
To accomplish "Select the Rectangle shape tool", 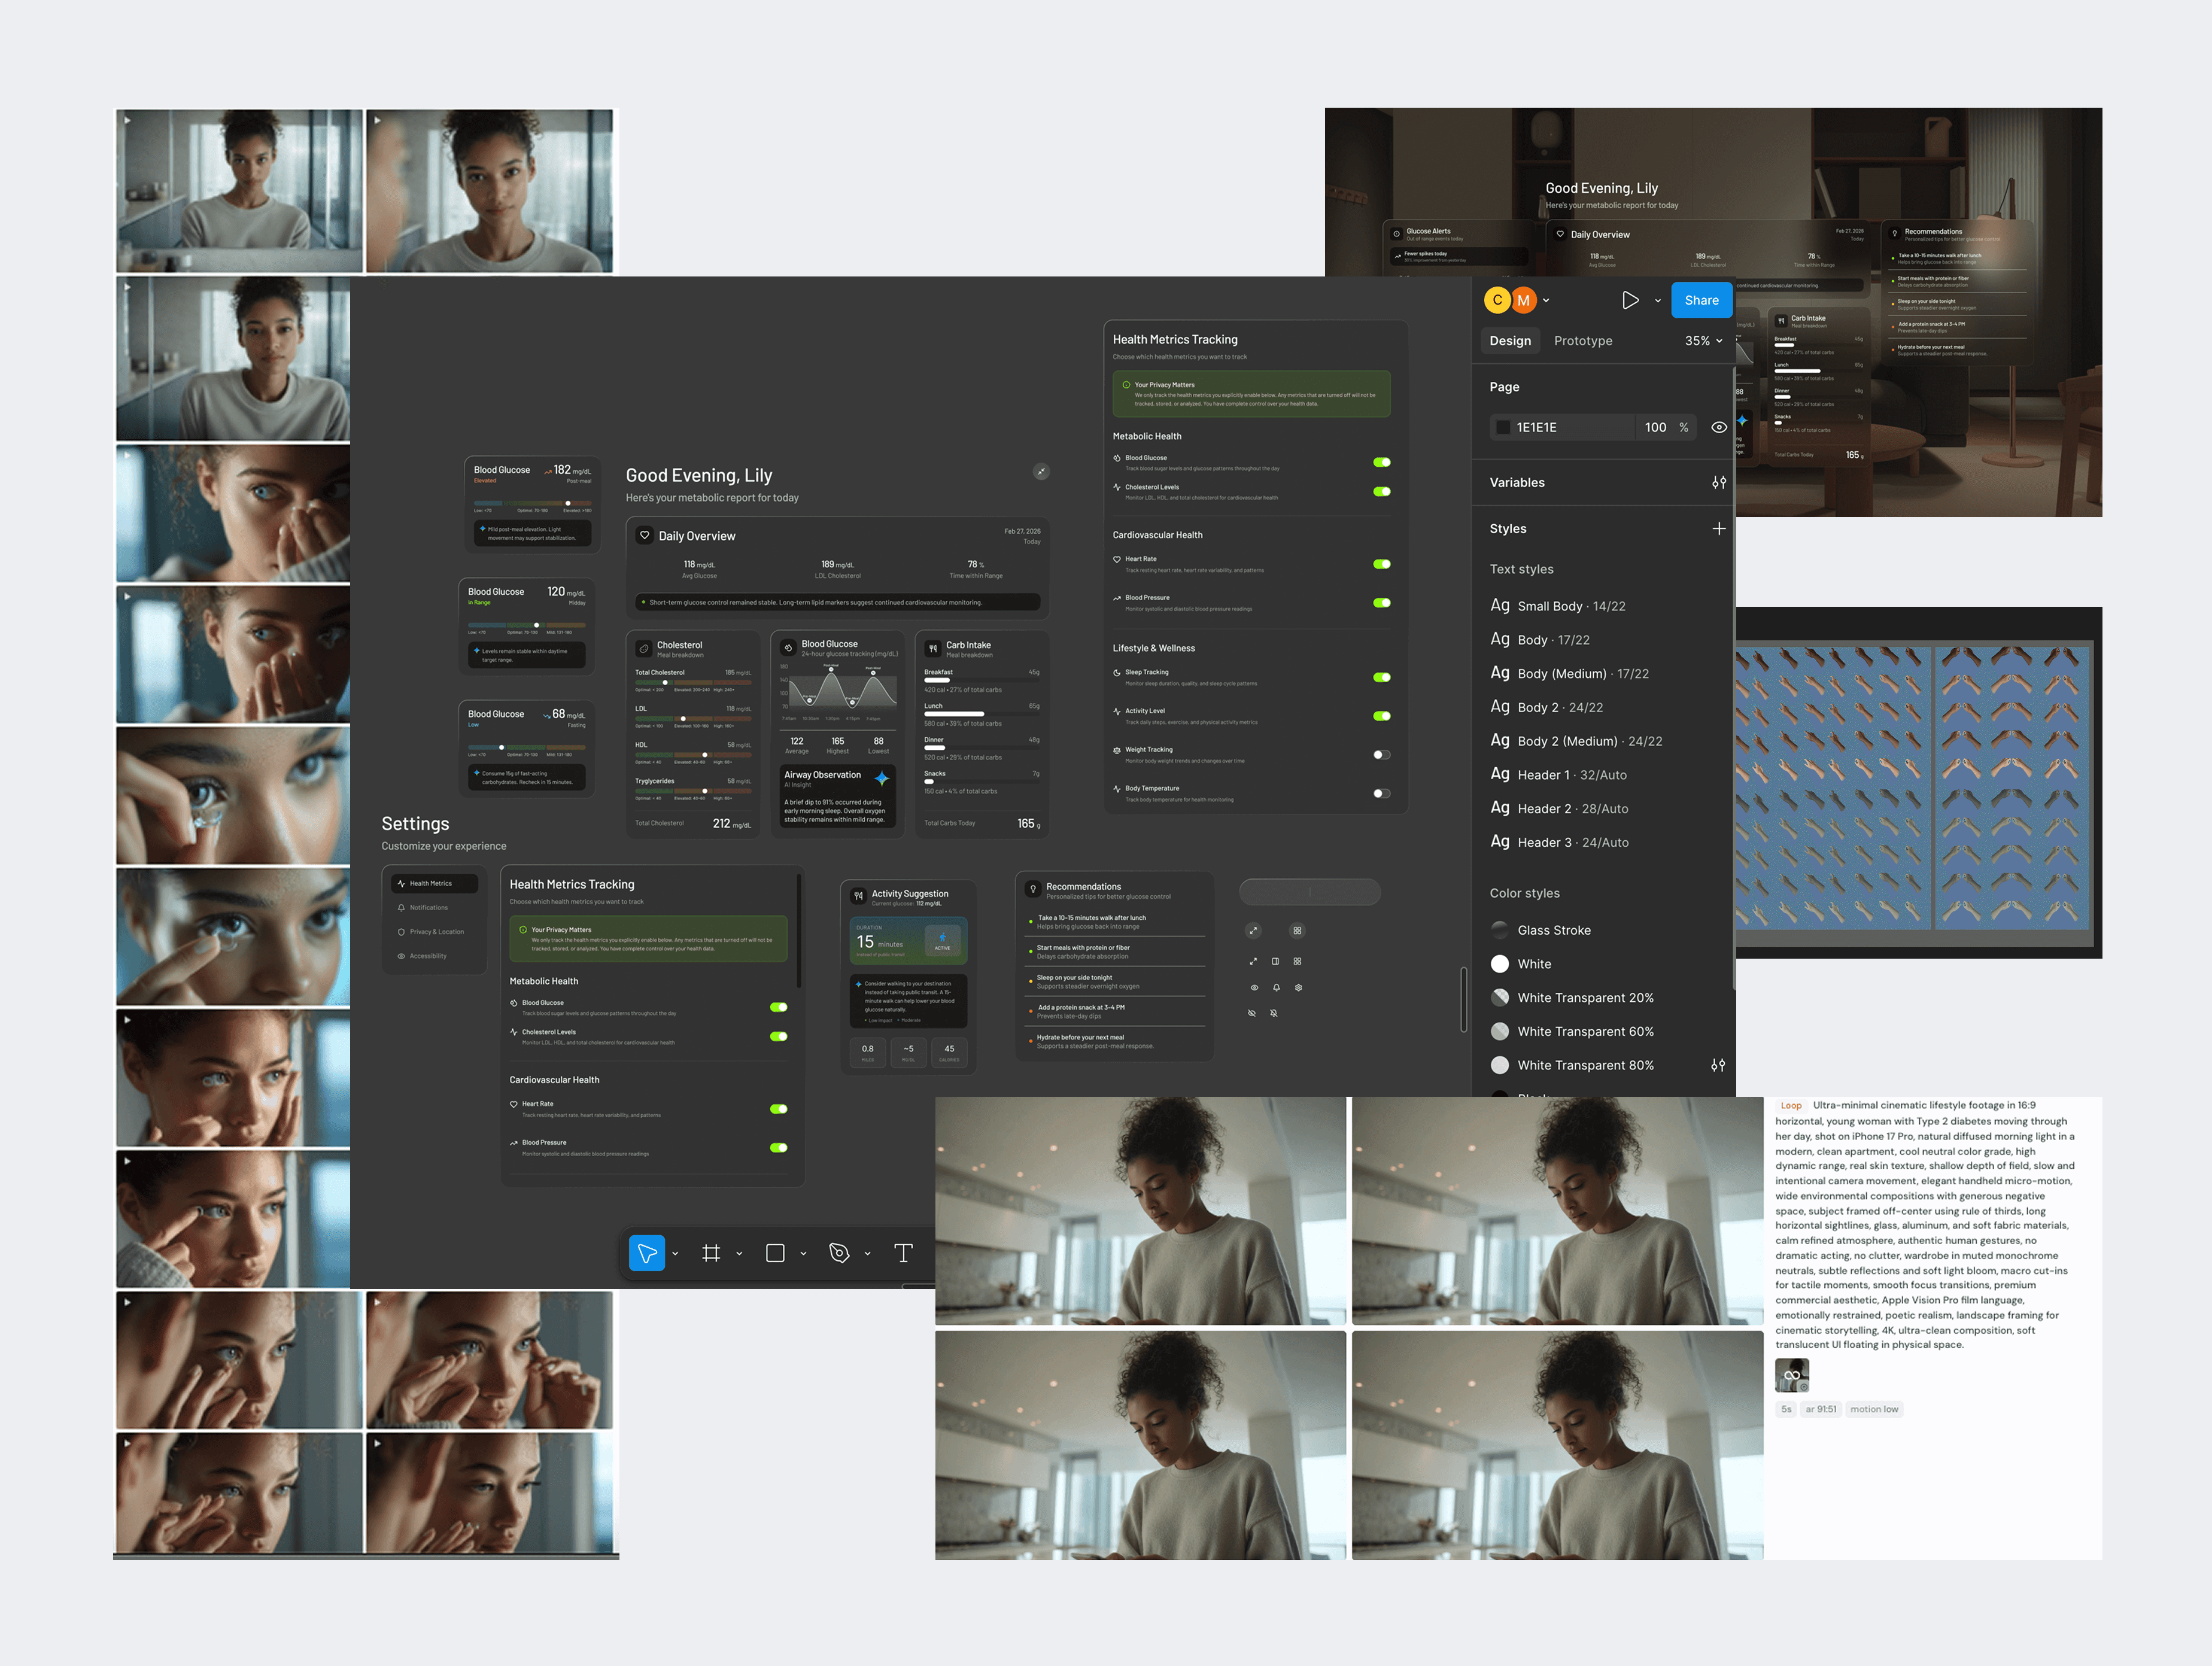I will (x=775, y=1253).
